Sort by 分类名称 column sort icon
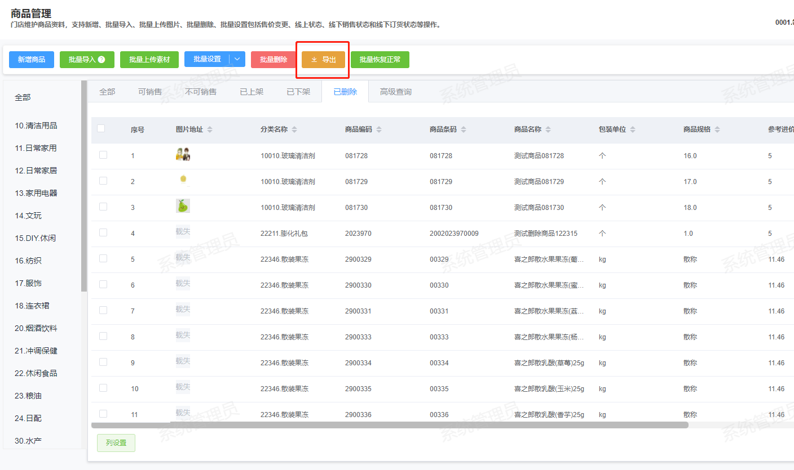This screenshot has height=470, width=794. click(x=294, y=129)
